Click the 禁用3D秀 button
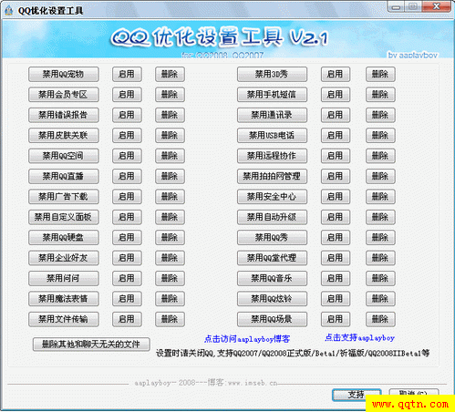Viewport: 455px width, 412px height. (272, 74)
